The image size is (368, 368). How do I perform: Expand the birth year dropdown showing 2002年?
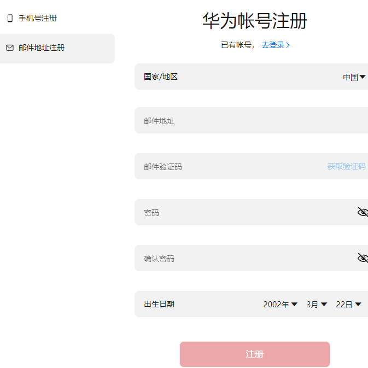[280, 305]
